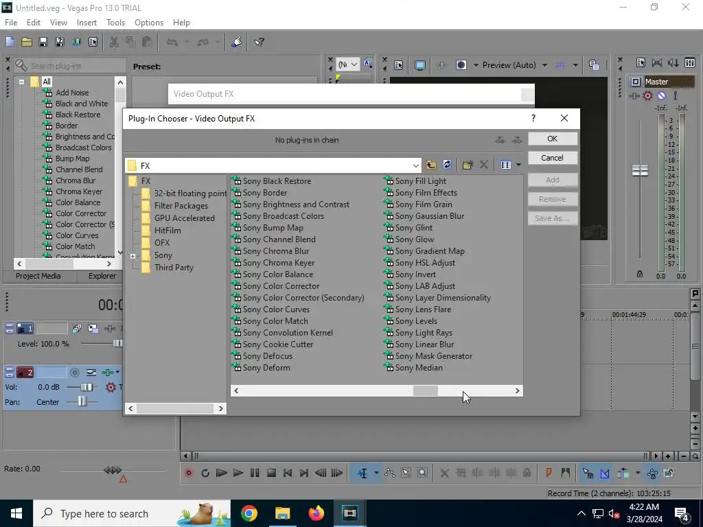Click the ? help button in chooser title
The width and height of the screenshot is (703, 527).
[533, 118]
